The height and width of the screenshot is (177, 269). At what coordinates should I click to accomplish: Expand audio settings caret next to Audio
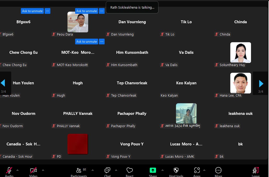tap(17, 170)
